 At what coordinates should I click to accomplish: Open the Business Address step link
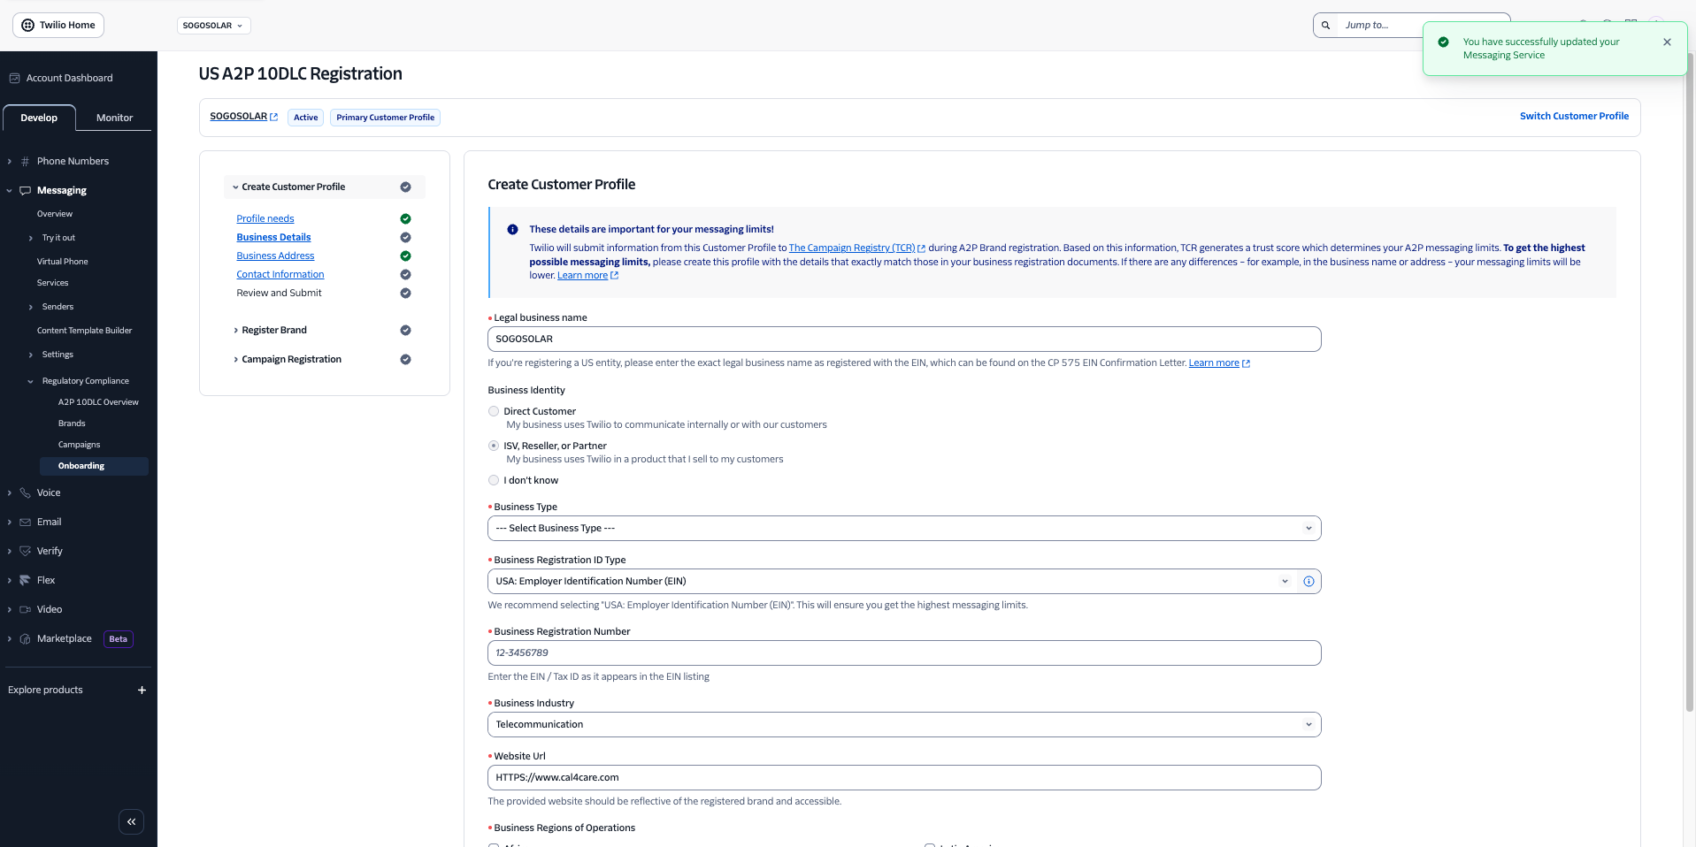pyautogui.click(x=274, y=256)
